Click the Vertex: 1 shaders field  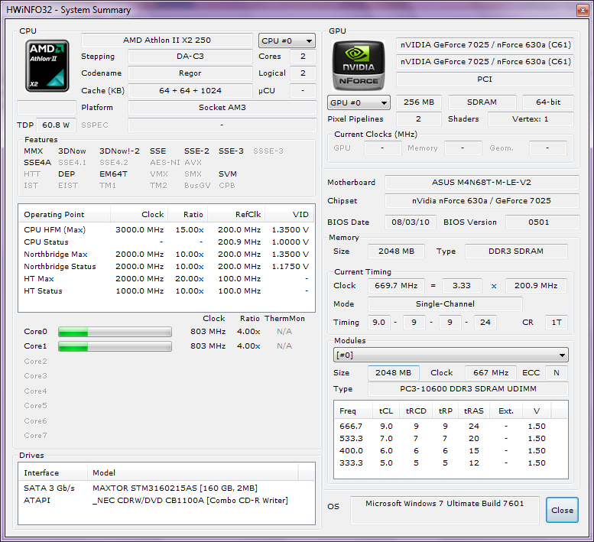[531, 119]
